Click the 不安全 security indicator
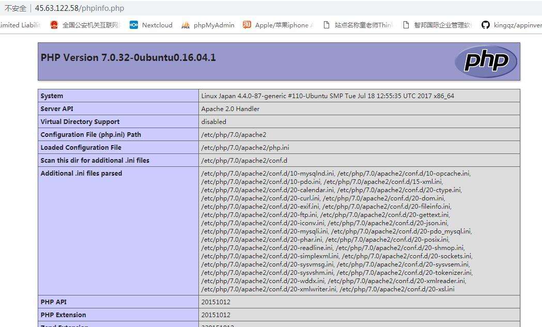Viewport: 542px width, 327px height. (15, 8)
